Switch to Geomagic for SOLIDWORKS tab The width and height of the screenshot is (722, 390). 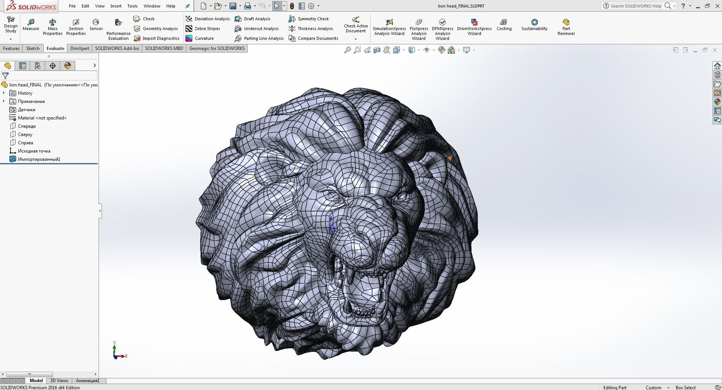pyautogui.click(x=217, y=48)
